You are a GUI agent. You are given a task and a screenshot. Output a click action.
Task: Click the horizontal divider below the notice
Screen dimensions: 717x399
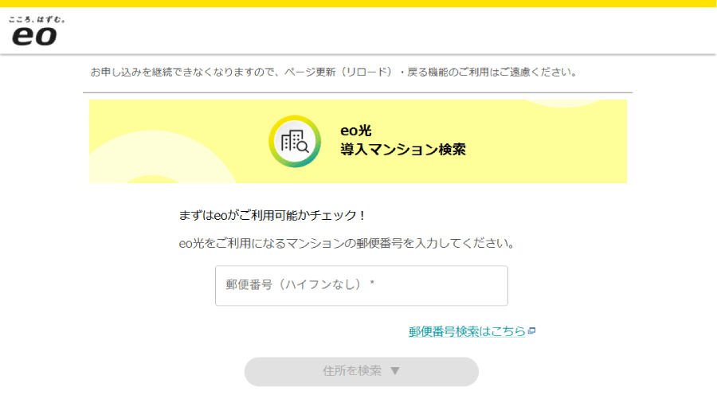(x=357, y=93)
